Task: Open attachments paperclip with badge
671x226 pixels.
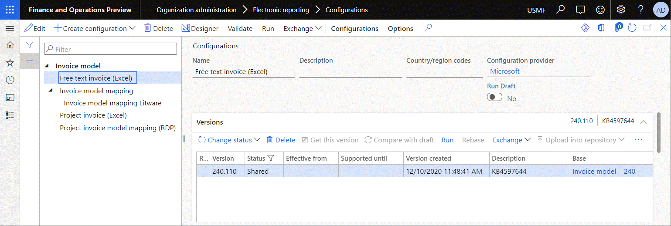Action: pyautogui.click(x=617, y=28)
